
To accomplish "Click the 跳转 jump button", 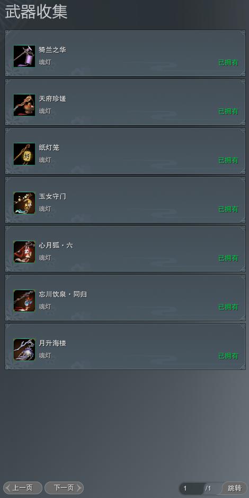I will pos(235,488).
